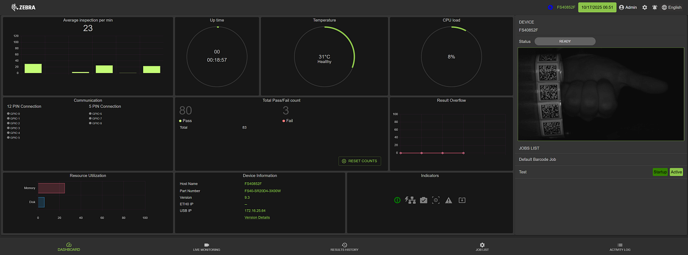Click the download indicator icon
This screenshot has width=688, height=255.
coord(462,200)
